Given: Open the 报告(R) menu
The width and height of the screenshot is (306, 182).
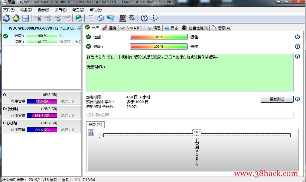Looking at the screenshot, I should coord(61,10).
